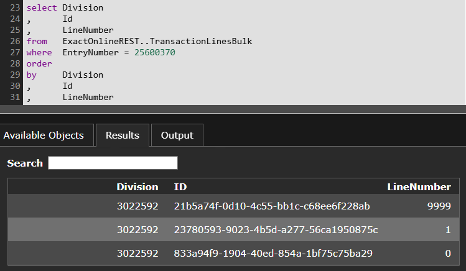Select the Output tab
Image resolution: width=466 pixels, height=271 pixels.
177,135
